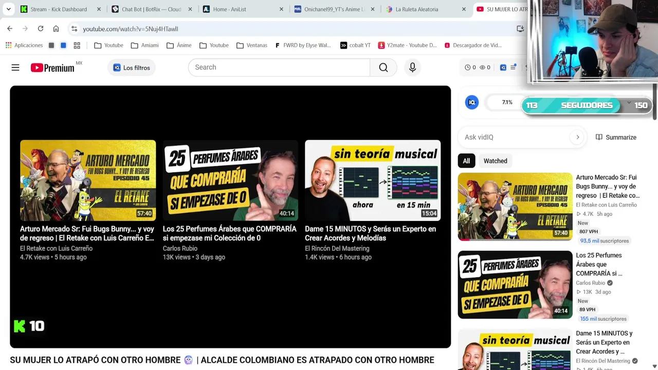This screenshot has width=658, height=370.
Task: Click the browser address bar URL
Action: pyautogui.click(x=131, y=29)
